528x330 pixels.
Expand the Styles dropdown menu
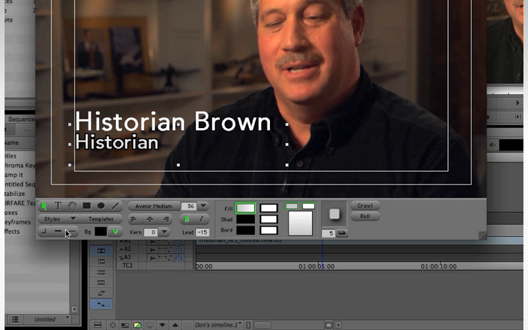tap(73, 219)
